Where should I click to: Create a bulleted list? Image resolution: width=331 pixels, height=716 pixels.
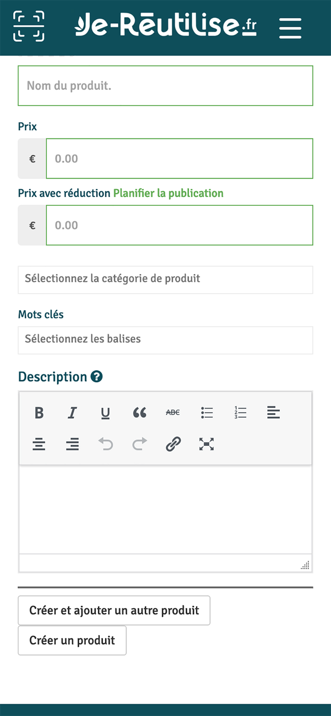tap(207, 412)
